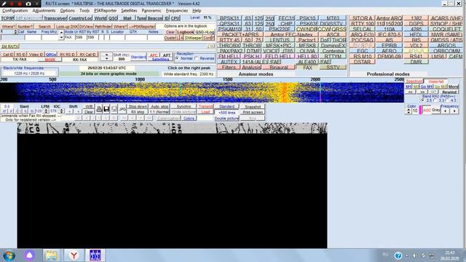The width and height of the screenshot is (466, 262).
Task: Click the help question mark tray icon
Action: point(398,255)
